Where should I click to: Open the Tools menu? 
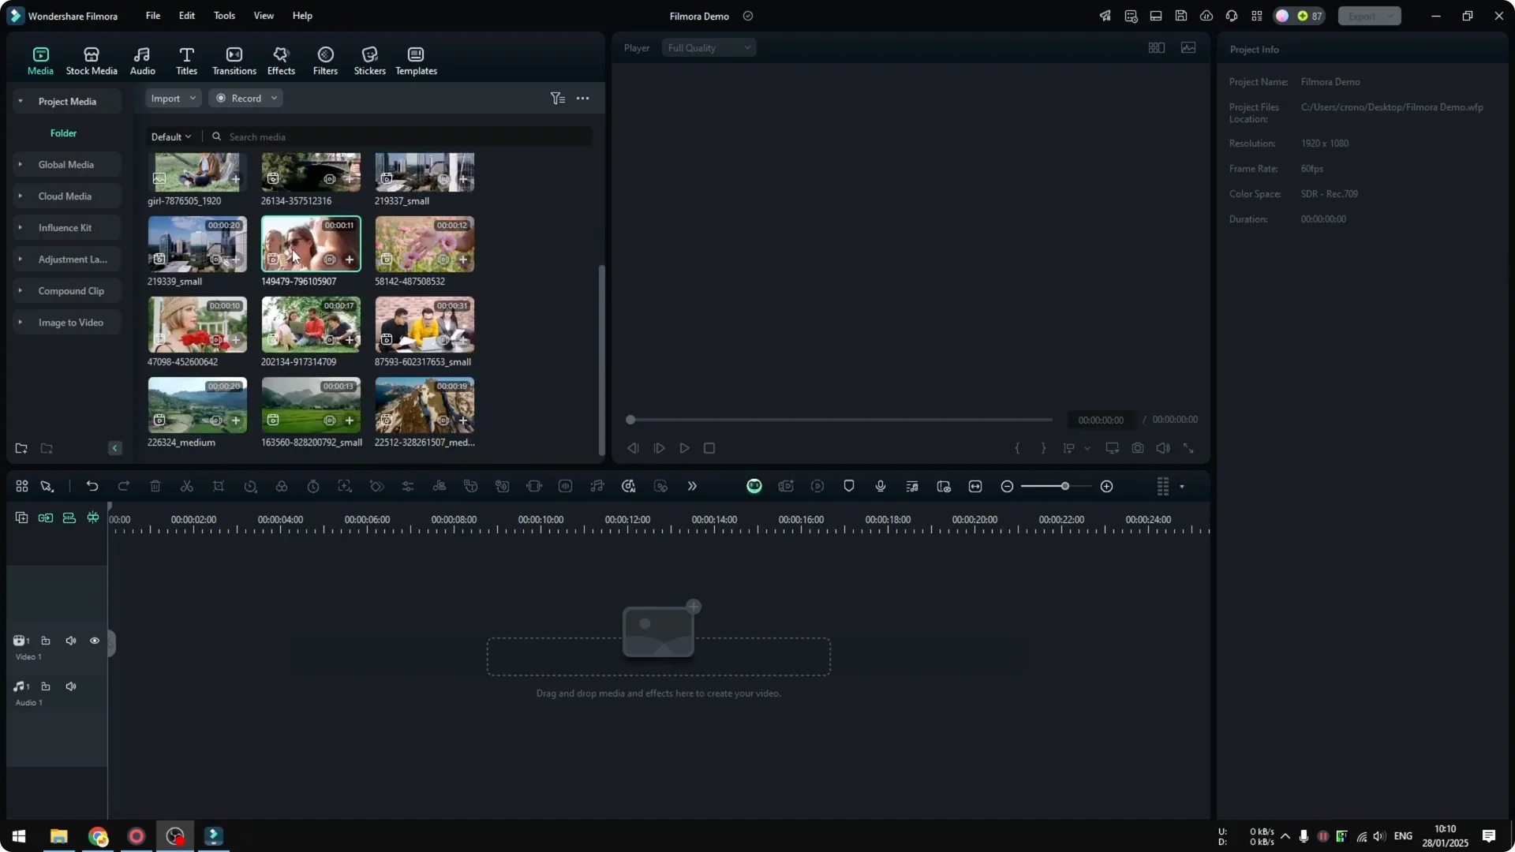[223, 16]
